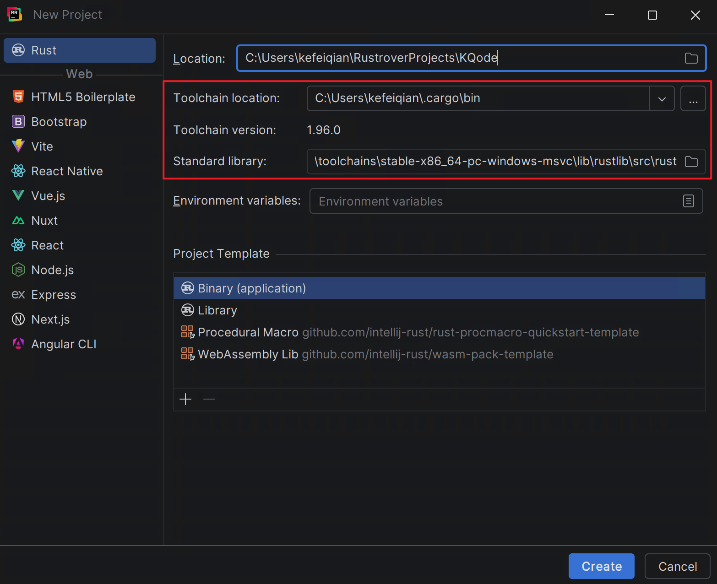Click the Library template Rust icon
717x584 pixels.
(x=188, y=310)
